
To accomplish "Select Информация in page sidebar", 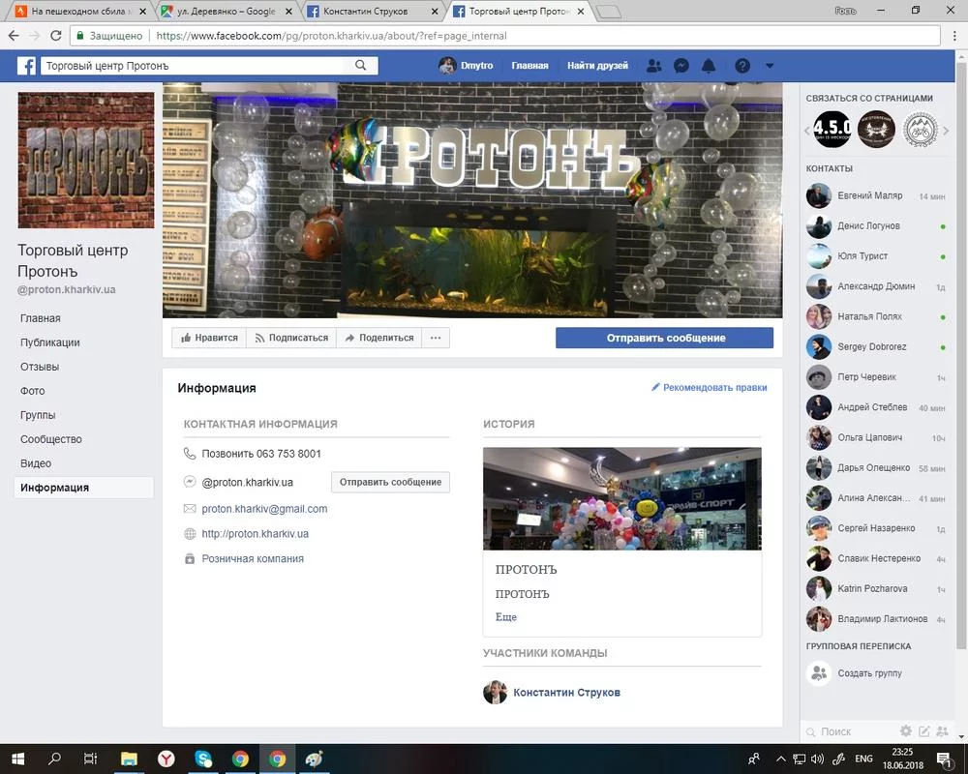I will pos(83,488).
